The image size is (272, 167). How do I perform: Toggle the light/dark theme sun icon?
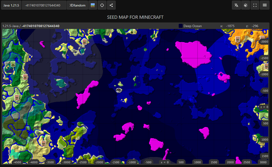(246, 5)
